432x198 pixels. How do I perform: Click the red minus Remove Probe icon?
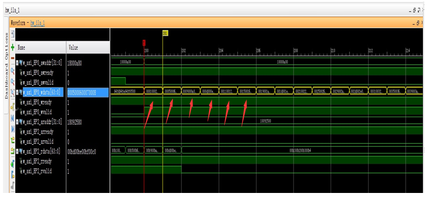click(12, 58)
